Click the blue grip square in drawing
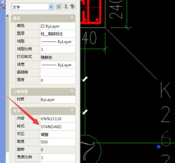Viewport: 175px width, 163px height. [159, 147]
